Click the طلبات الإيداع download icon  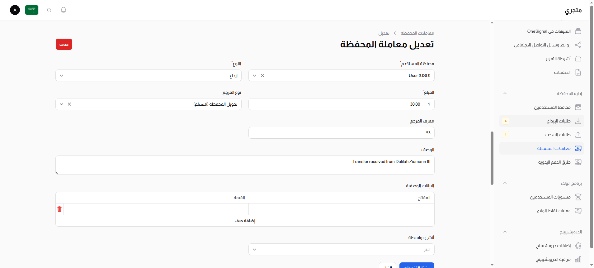pos(578,121)
